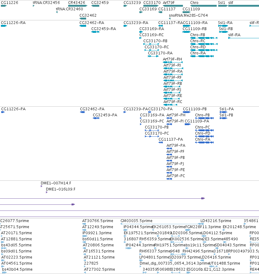Click the CG13239-RA transcript label
Screen dimensions: 259x274
pos(136,23)
